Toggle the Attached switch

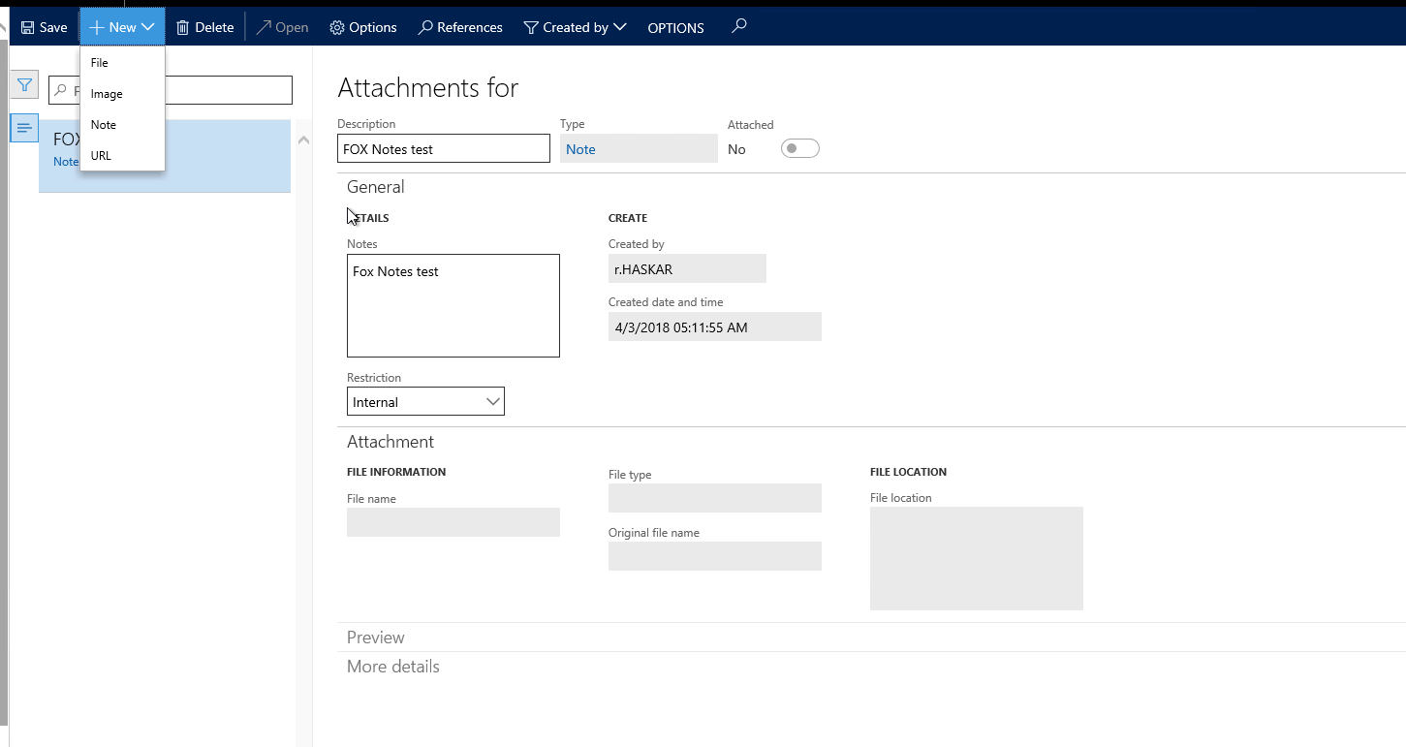point(799,148)
